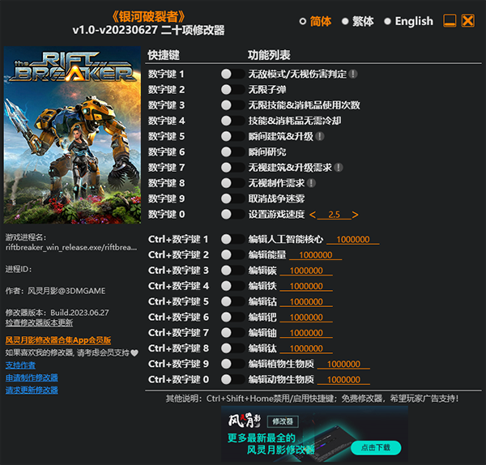Toggle 编辑碳 carbon switch

pyautogui.click(x=232, y=271)
